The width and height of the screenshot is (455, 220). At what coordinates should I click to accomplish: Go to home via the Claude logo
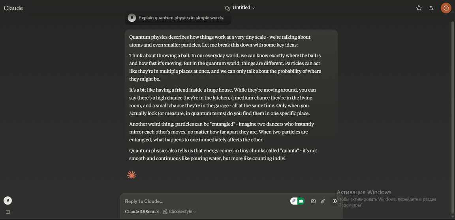(13, 8)
